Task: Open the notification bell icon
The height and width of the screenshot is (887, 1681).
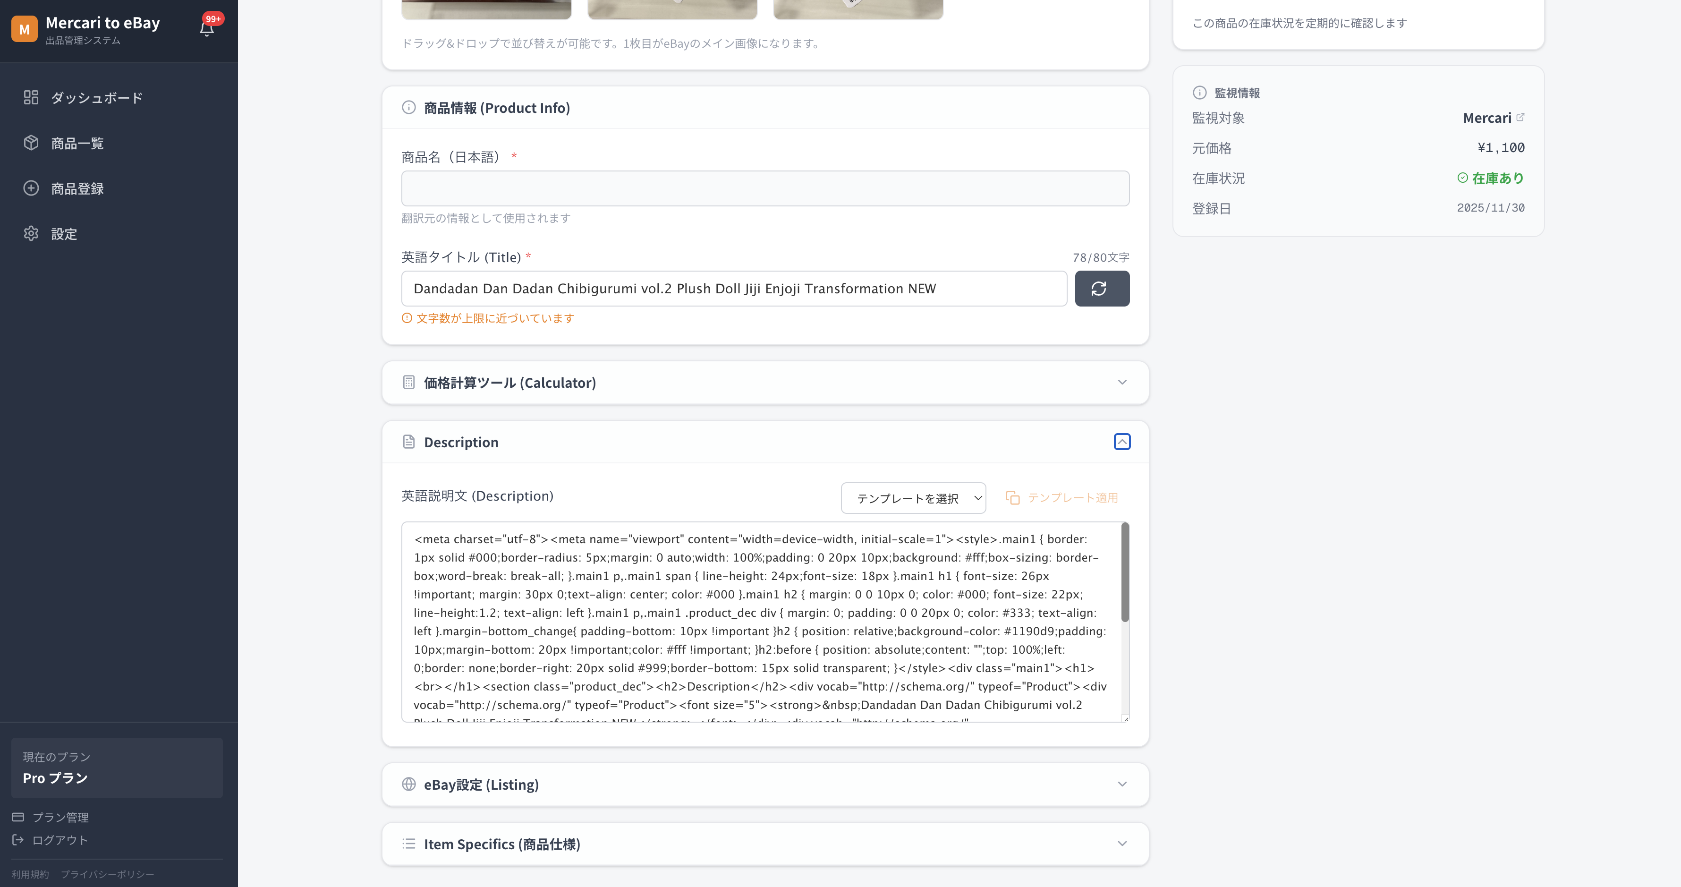Action: pos(207,28)
